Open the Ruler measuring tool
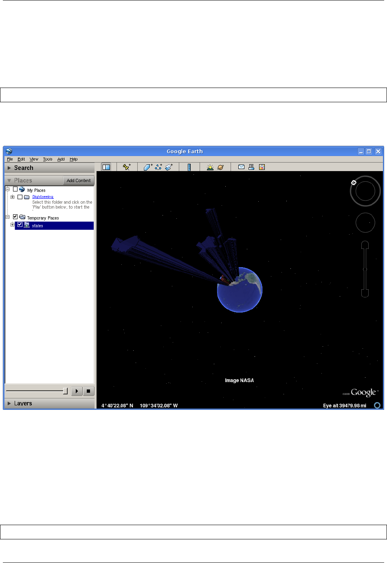 coord(189,167)
